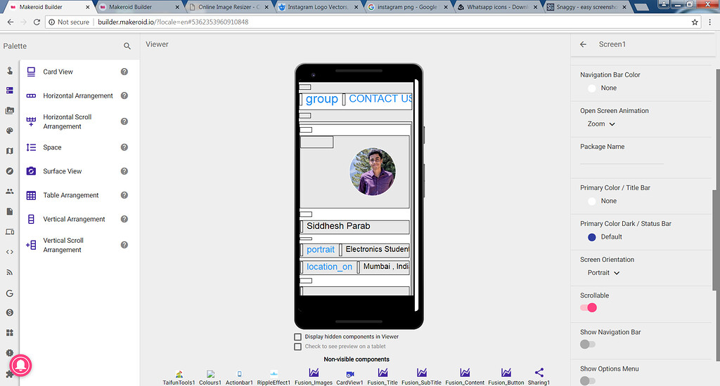Open Navigation Bar Color swatch

point(592,88)
